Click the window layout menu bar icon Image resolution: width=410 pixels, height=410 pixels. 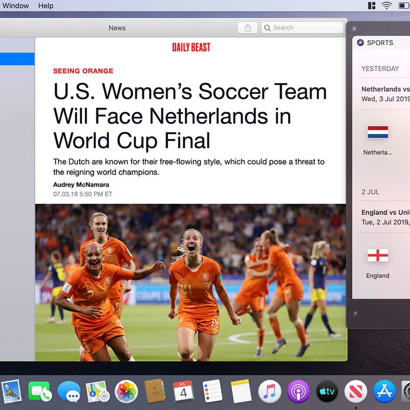(x=371, y=6)
